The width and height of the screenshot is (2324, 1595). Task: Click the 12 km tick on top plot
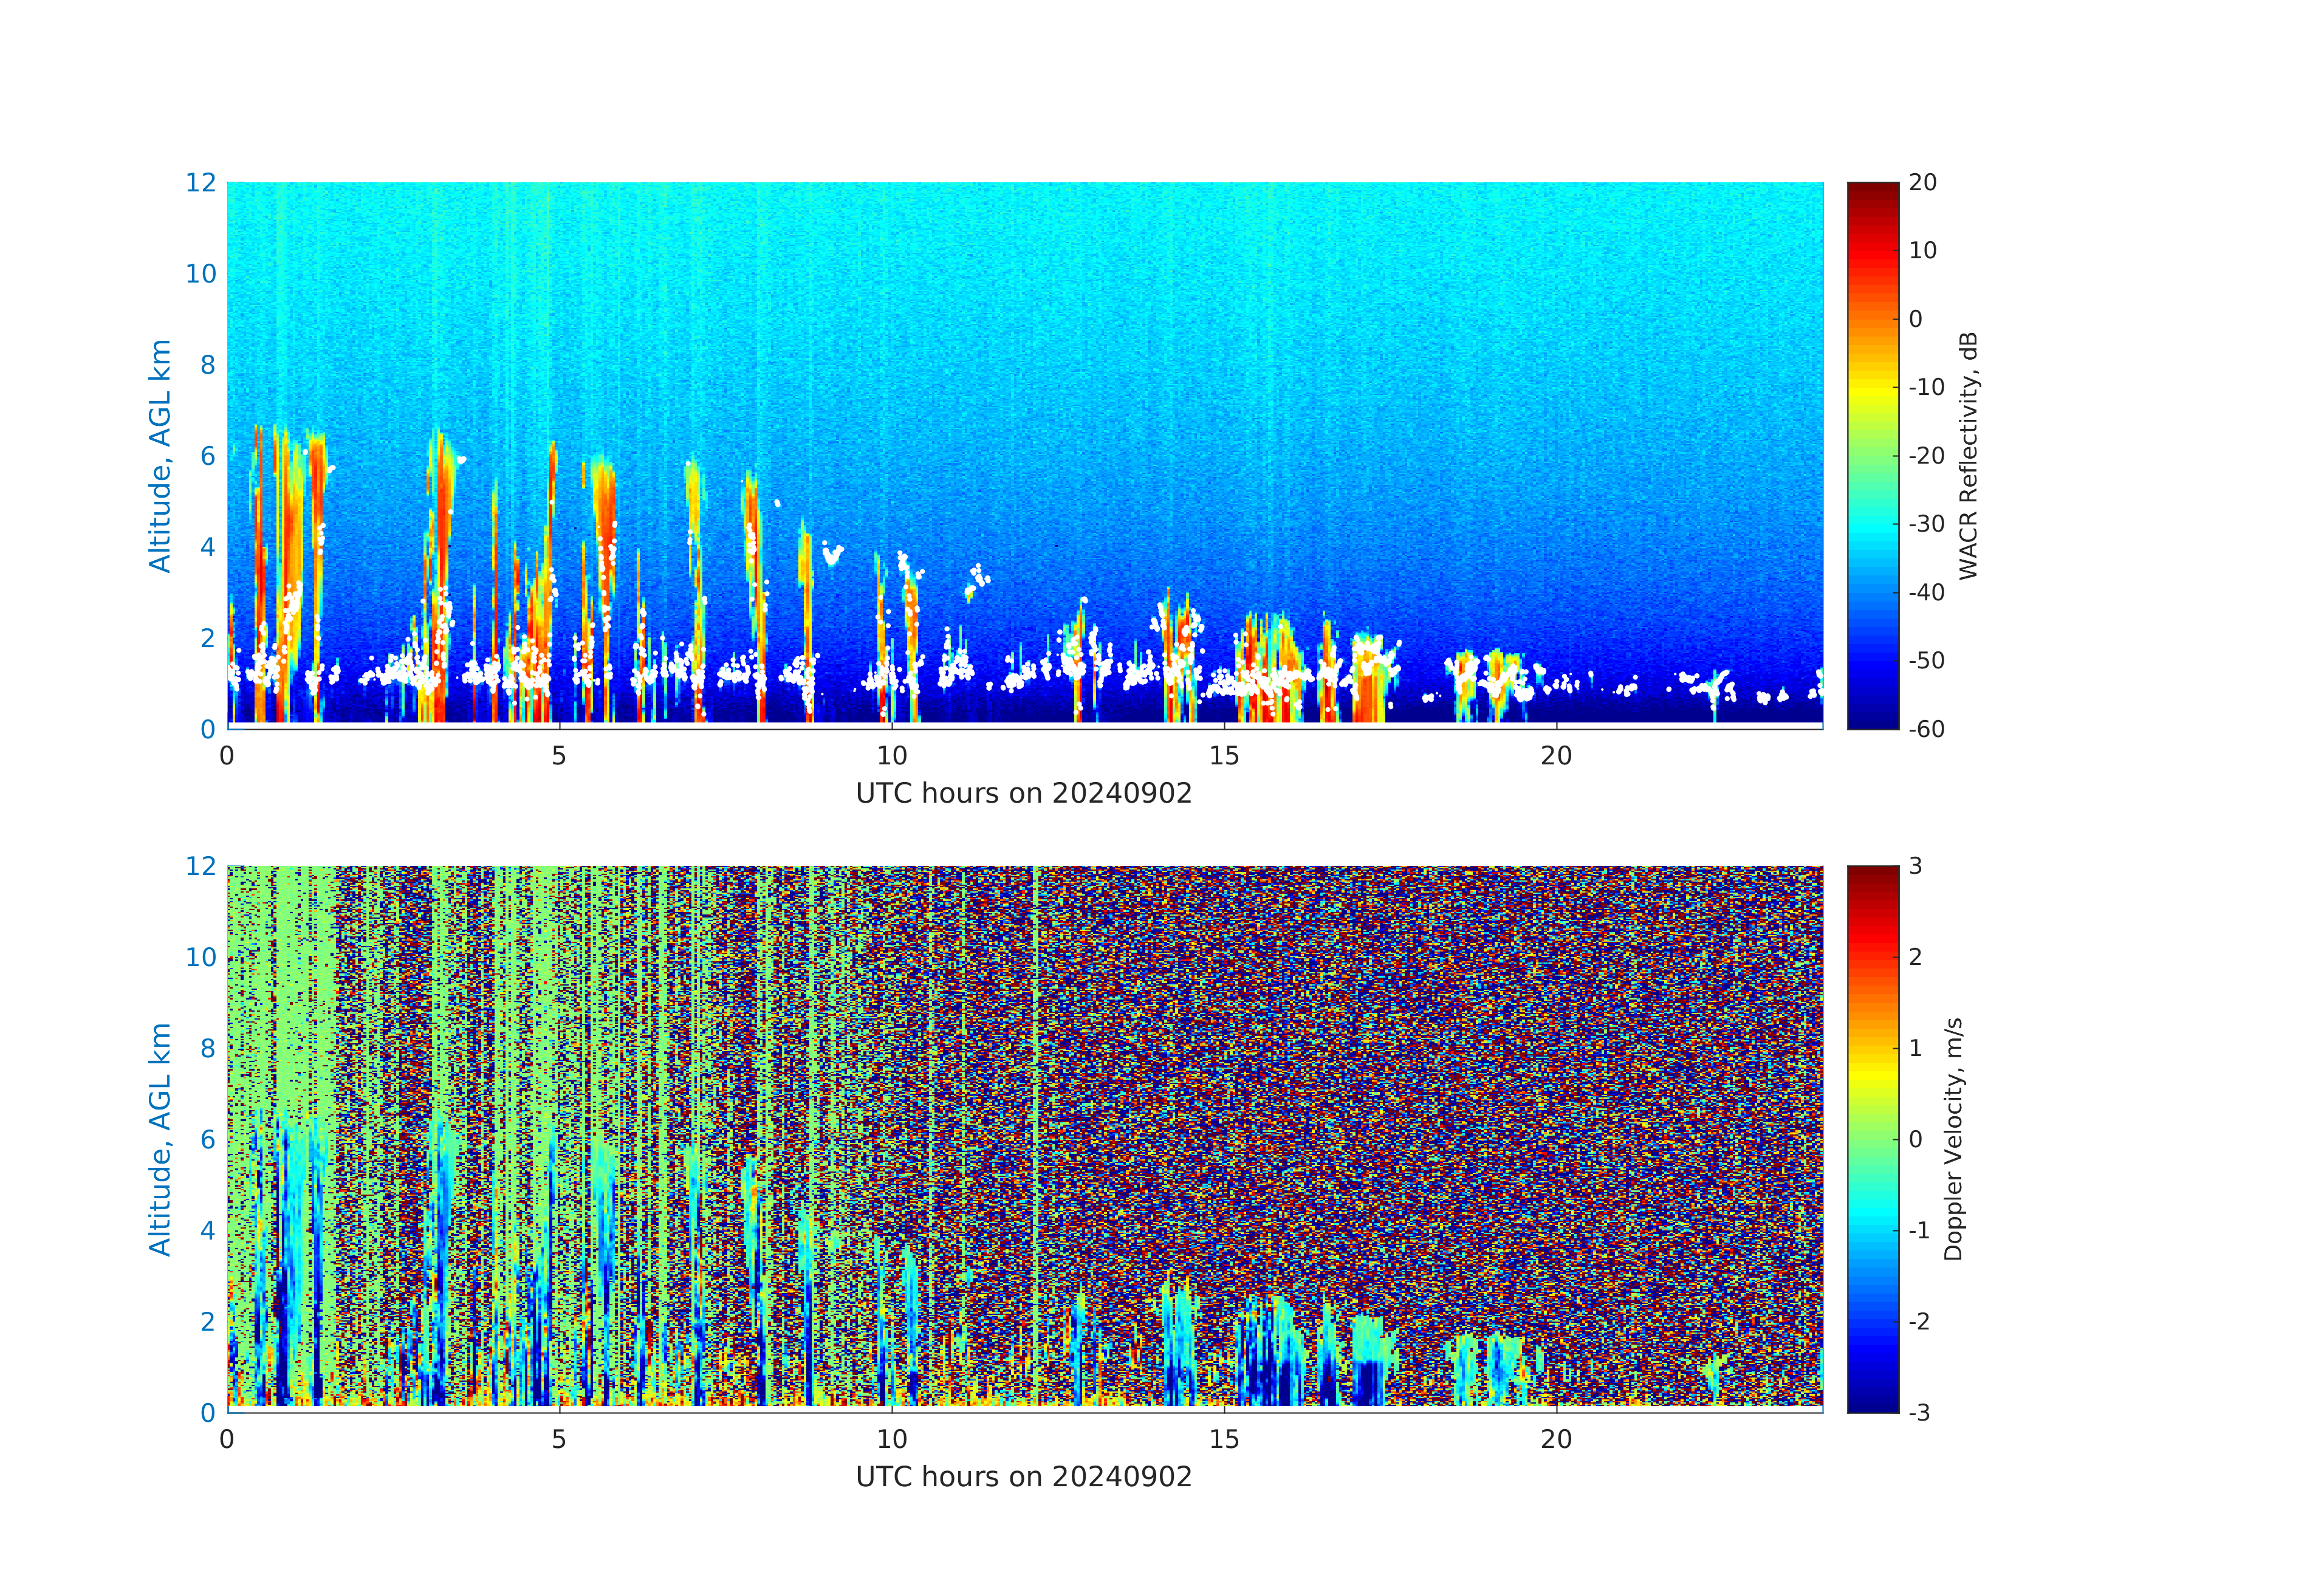point(200,183)
